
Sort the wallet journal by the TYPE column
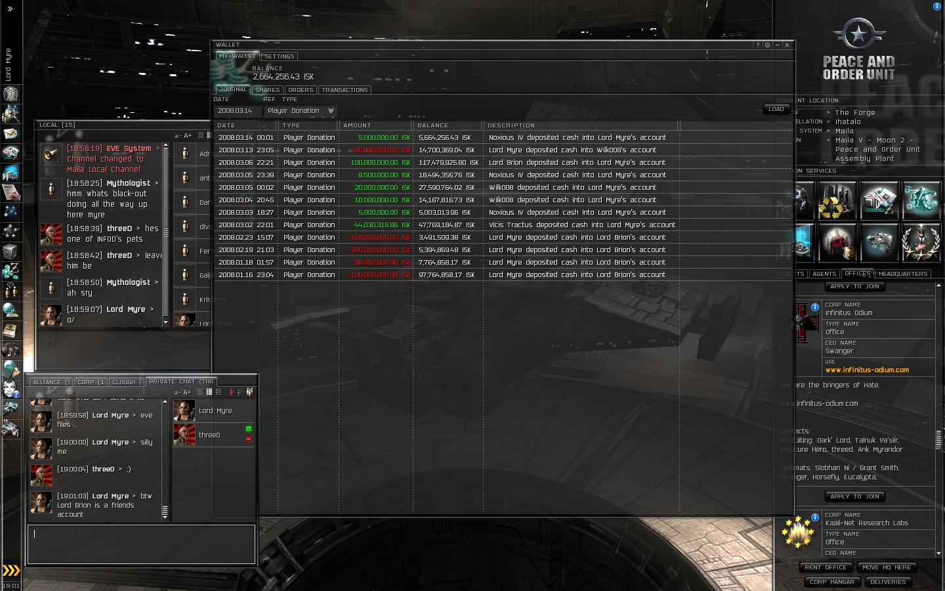coord(308,125)
